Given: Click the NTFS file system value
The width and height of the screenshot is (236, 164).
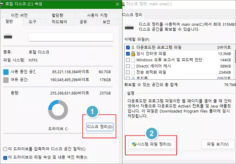Looking at the screenshot, I should (x=33, y=60).
